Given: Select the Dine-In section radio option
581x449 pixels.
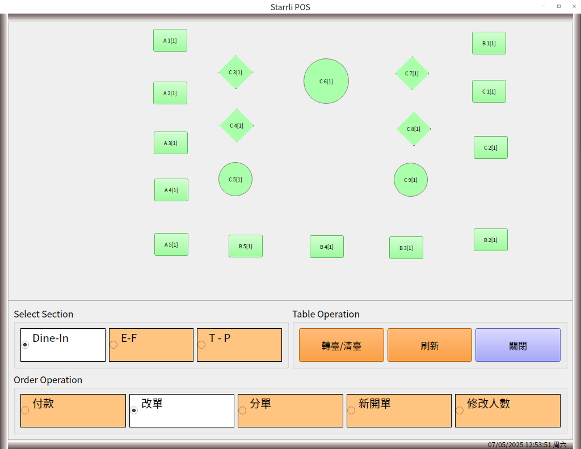Looking at the screenshot, I should 63,345.
